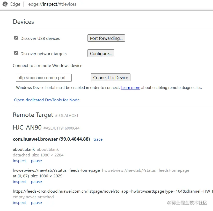Click the Edge logo icon in address bar
The width and height of the screenshot is (213, 211).
tap(5, 4)
